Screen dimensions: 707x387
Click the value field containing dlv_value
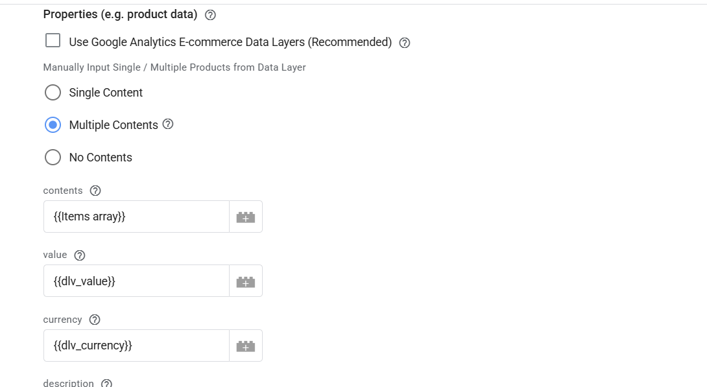(136, 281)
